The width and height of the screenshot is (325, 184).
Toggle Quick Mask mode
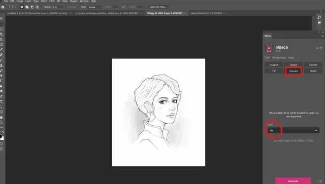point(2,144)
